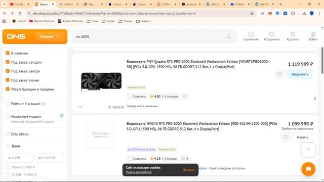Switch to the gonka.ai tab
324x182 pixels.
pyautogui.click(x=191, y=4)
